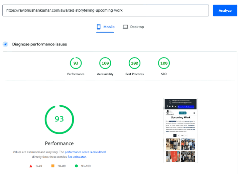
Task: Click the mobile phone icon
Action: pyautogui.click(x=99, y=27)
